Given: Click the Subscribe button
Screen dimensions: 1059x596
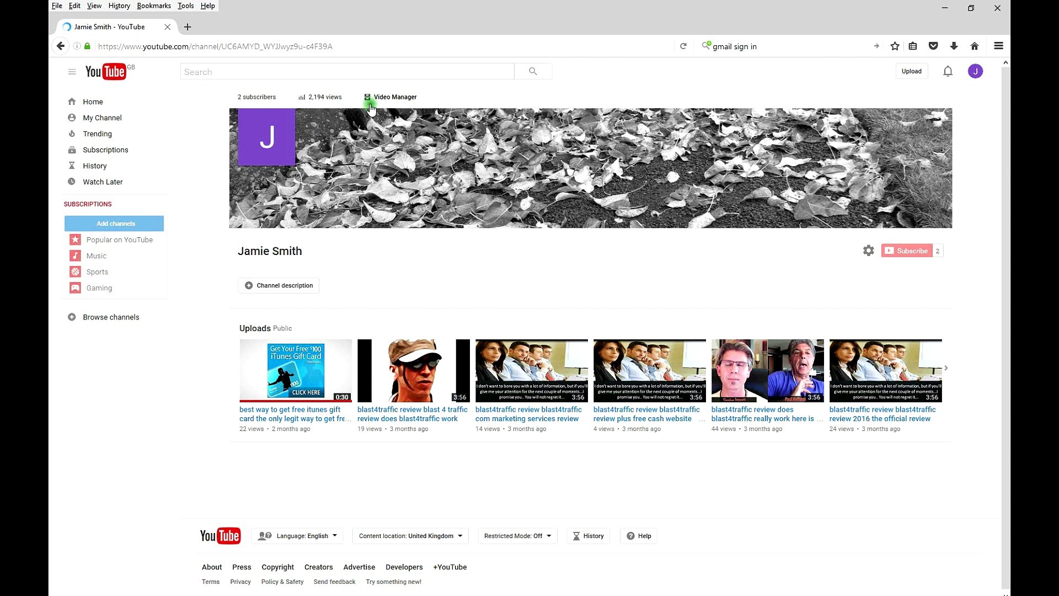Looking at the screenshot, I should (907, 251).
